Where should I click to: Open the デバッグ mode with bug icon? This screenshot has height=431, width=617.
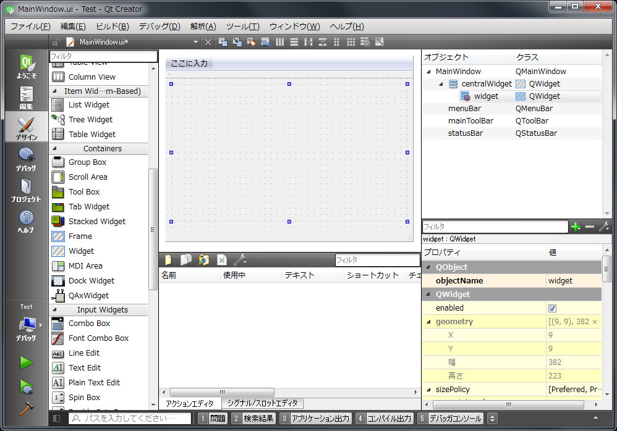(x=27, y=158)
